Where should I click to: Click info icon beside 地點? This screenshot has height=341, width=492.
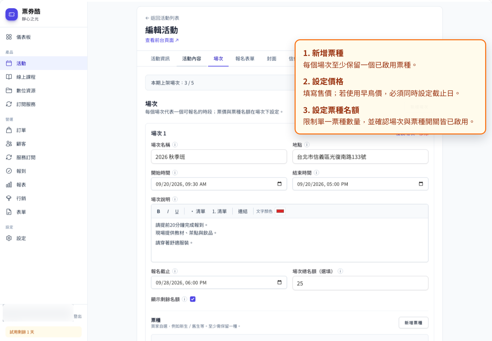[307, 145]
